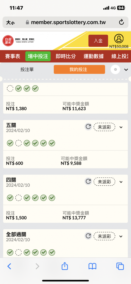131x284 pixels.
Task: Open Safari bookmarks book icon
Action: (x=92, y=266)
